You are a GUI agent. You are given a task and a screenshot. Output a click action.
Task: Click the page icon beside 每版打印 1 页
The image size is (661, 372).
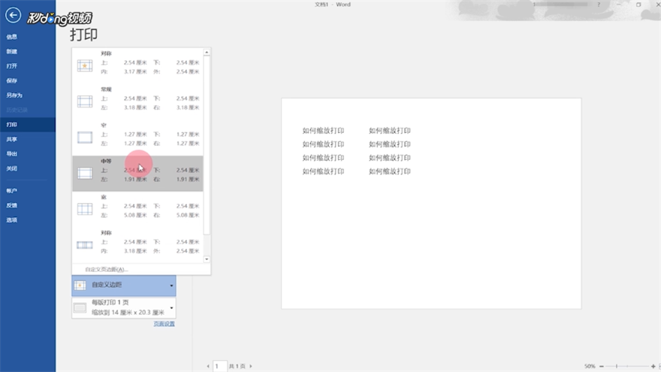point(80,308)
